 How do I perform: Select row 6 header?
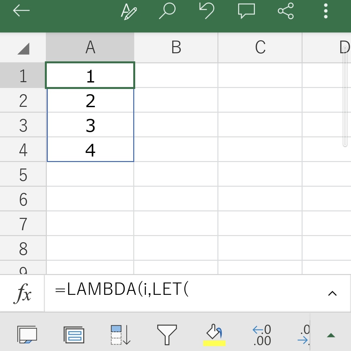[23, 199]
